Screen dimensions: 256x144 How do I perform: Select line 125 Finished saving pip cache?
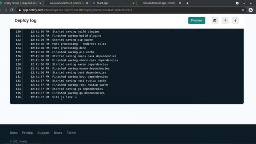(62, 52)
